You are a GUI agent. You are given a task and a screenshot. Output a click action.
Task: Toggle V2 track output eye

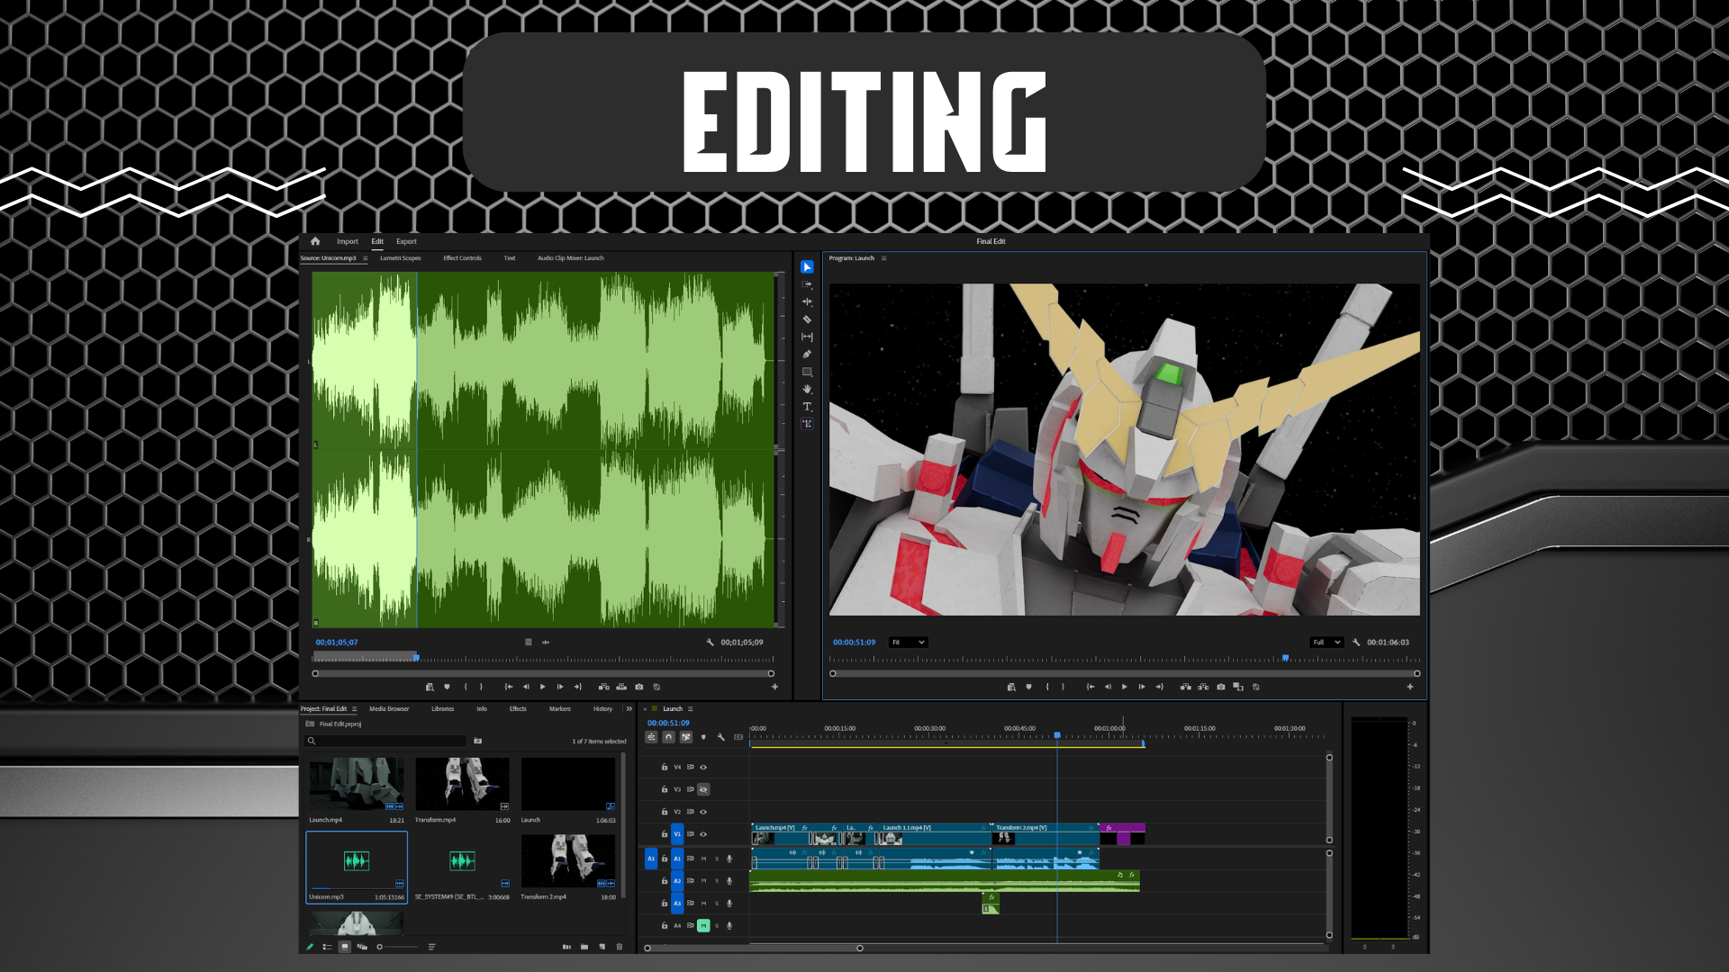click(703, 812)
